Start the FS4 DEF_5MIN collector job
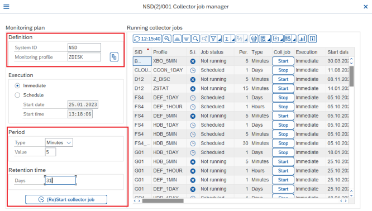 (x=283, y=116)
